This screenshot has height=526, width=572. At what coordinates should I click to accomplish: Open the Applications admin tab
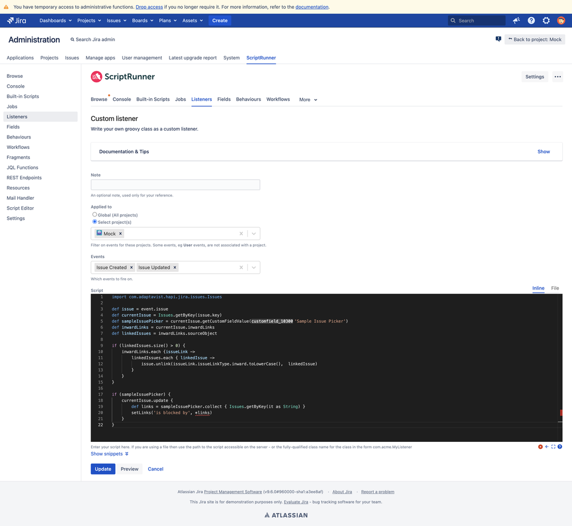[20, 58]
